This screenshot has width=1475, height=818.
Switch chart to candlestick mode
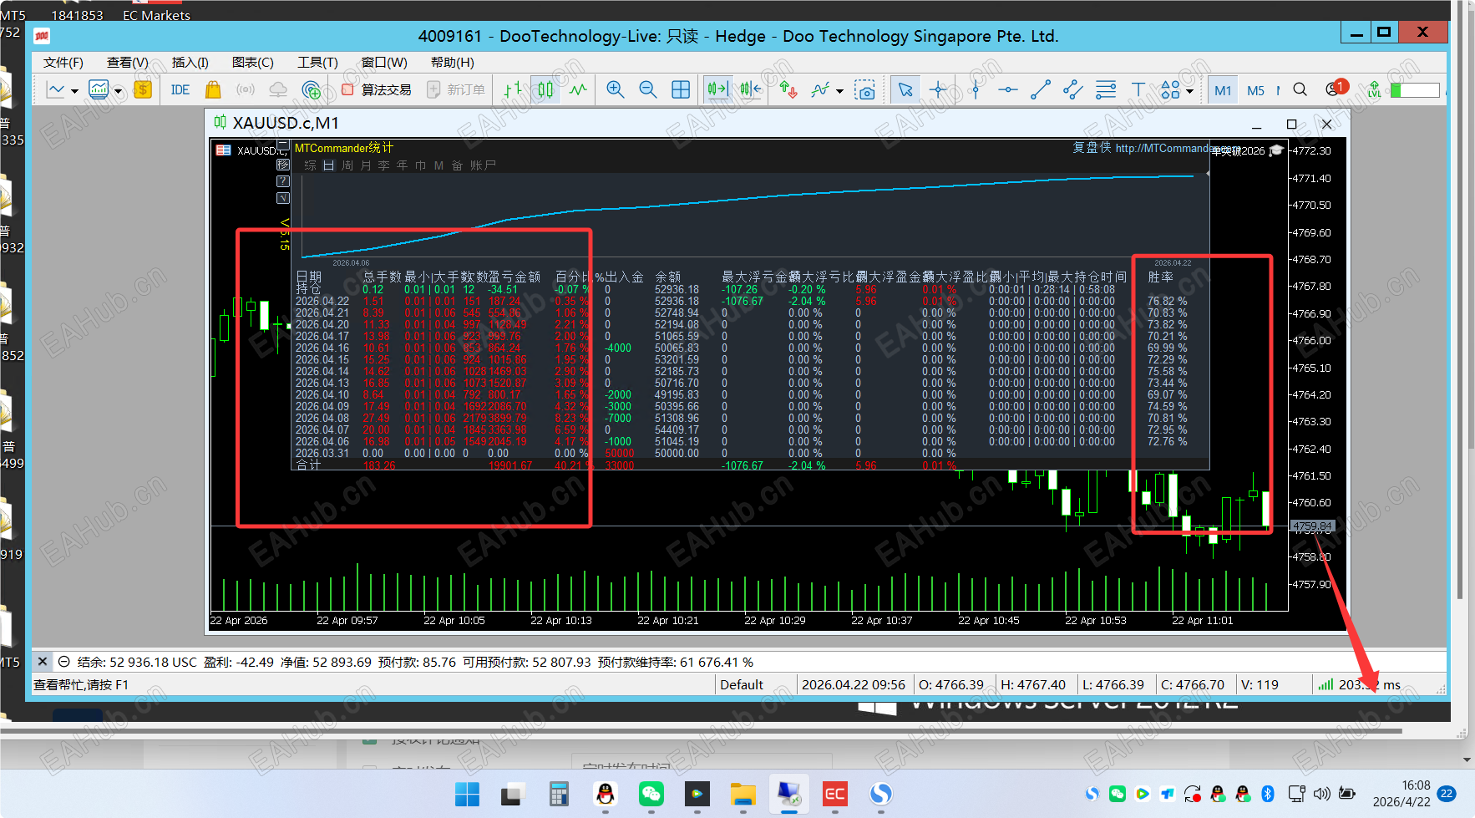point(545,89)
